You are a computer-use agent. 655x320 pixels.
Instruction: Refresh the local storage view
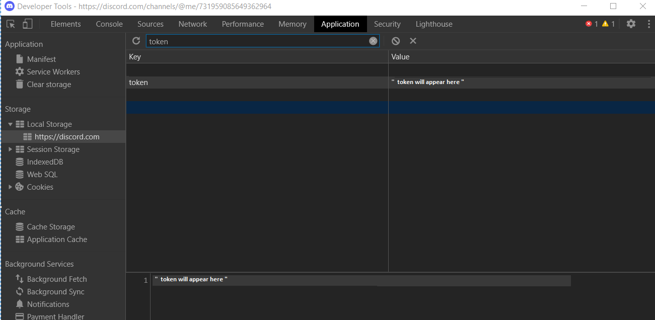tap(136, 41)
